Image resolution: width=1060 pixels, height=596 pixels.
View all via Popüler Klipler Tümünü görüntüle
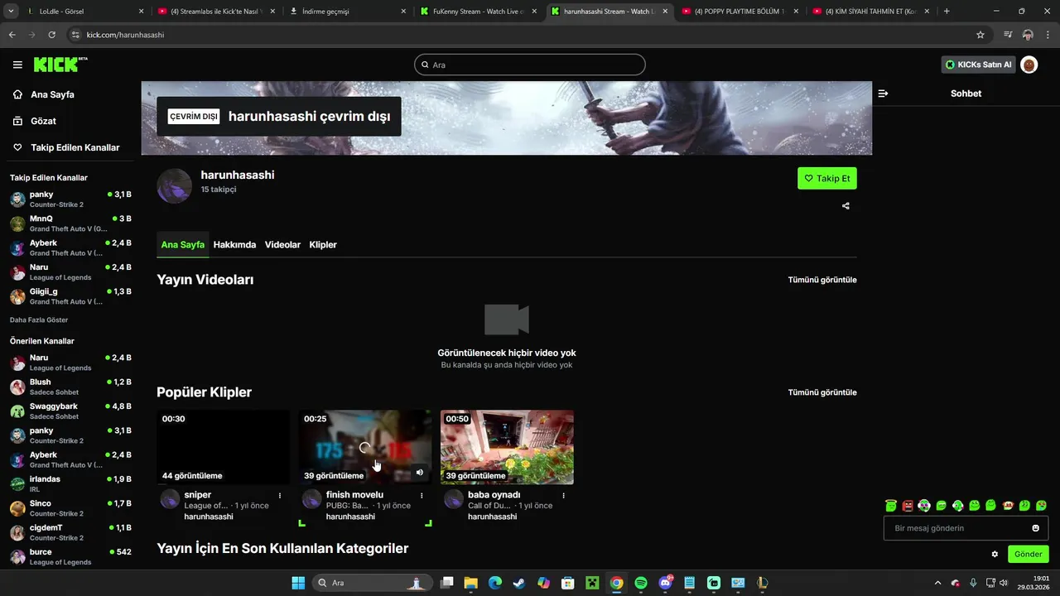[x=822, y=392]
